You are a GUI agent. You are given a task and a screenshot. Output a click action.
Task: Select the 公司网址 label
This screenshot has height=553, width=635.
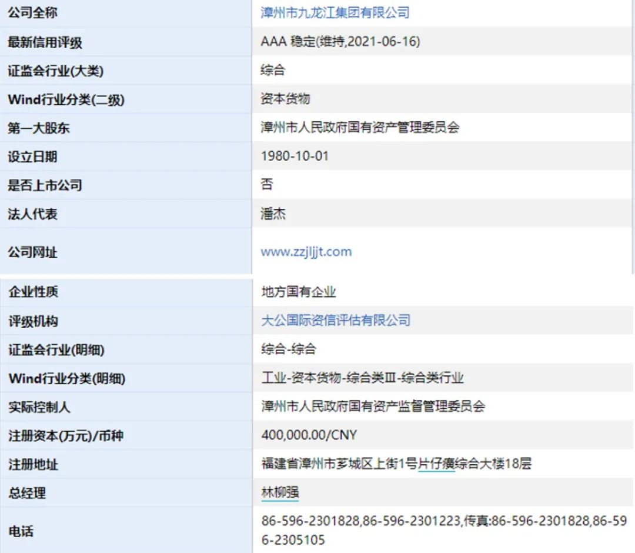[x=32, y=252]
